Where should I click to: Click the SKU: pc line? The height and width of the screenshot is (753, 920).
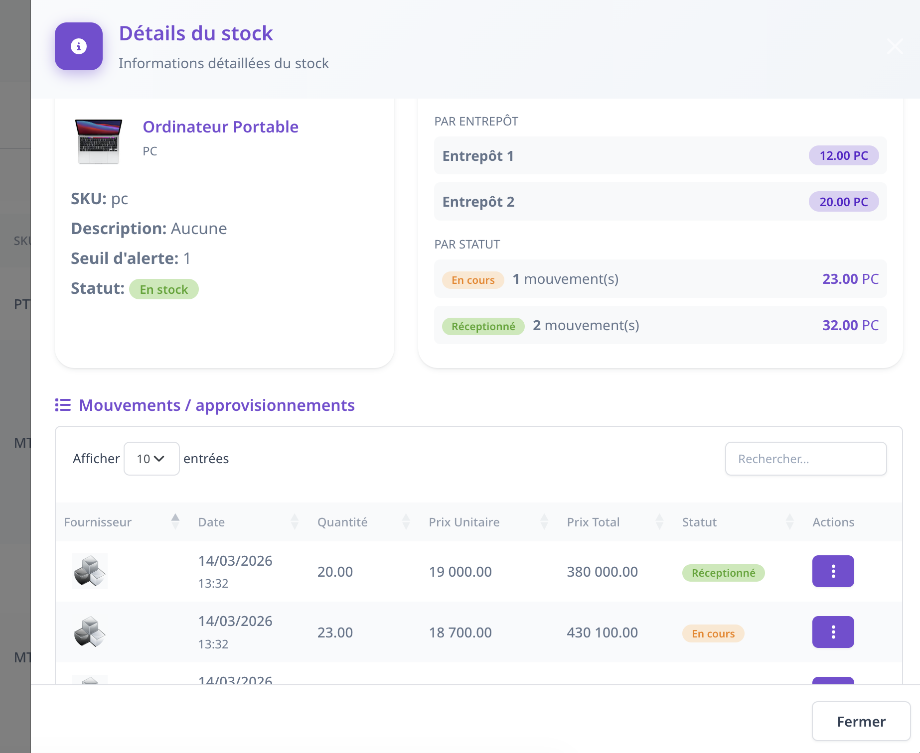(x=99, y=199)
